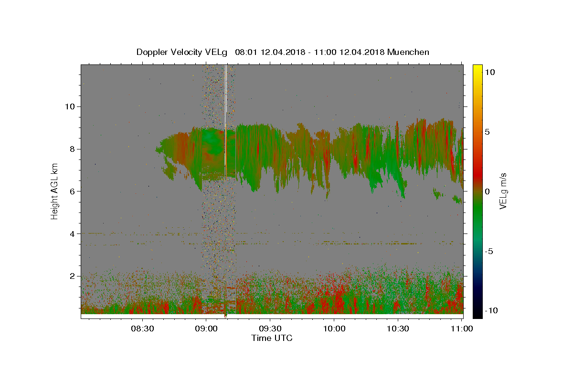Image resolution: width=573 pixels, height=382 pixels.
Task: Select the 11:00 time axis label
Action: (461, 329)
